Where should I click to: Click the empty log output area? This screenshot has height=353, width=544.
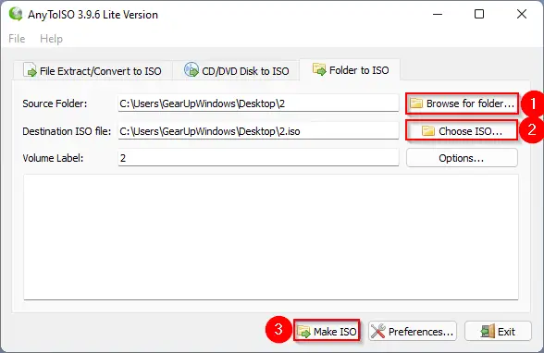pos(271,237)
